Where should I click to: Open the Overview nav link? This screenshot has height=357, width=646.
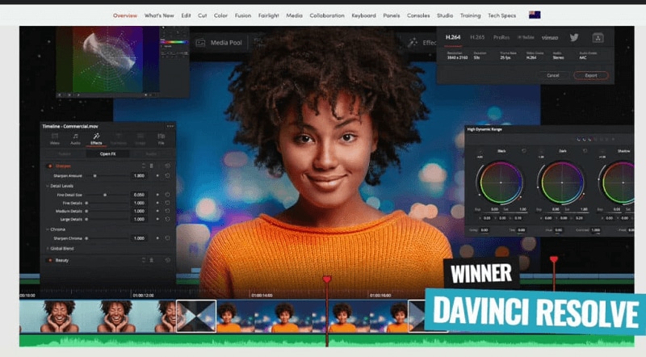tap(125, 15)
